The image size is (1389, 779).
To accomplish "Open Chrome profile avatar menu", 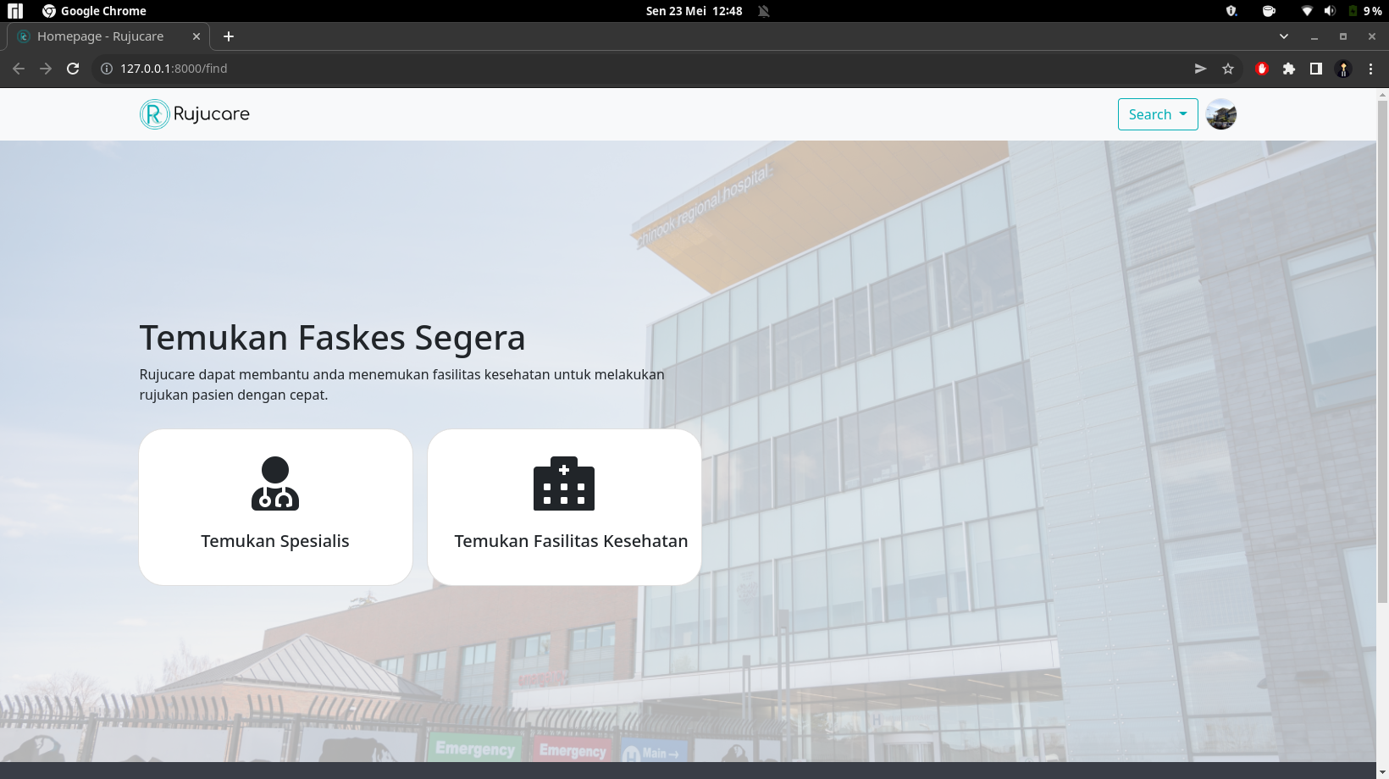I will (x=1343, y=69).
